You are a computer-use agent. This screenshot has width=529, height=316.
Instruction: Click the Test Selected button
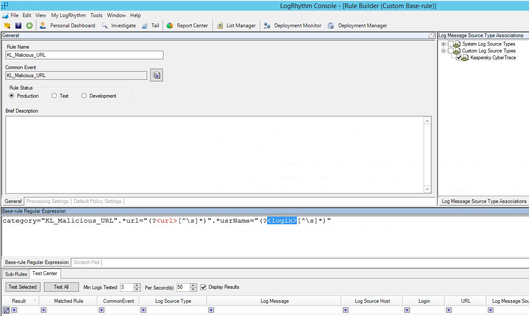pyautogui.click(x=23, y=287)
